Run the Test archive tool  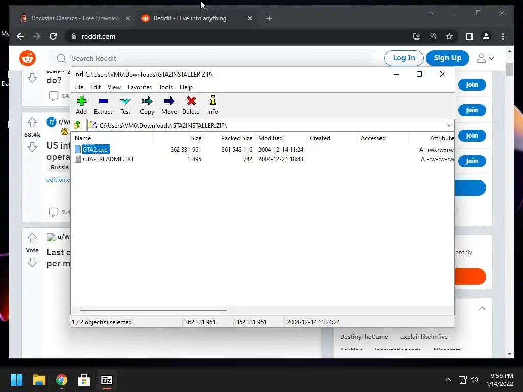click(x=125, y=105)
